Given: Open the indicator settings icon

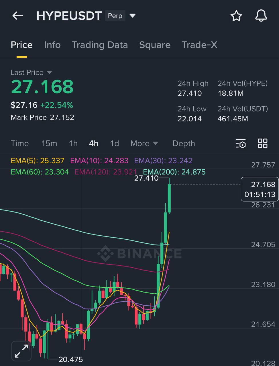Looking at the screenshot, I should 241,144.
